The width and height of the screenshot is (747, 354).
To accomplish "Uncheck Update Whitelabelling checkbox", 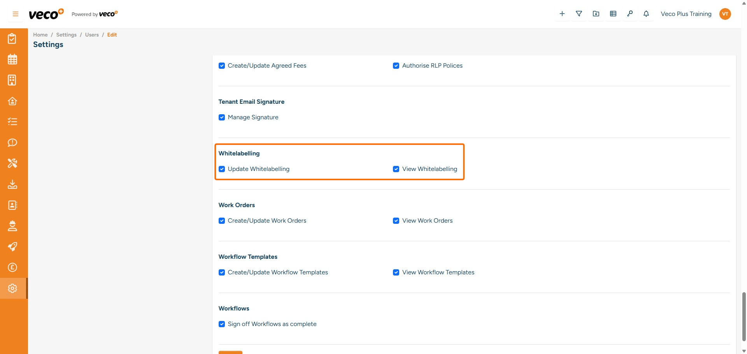I will click(x=222, y=169).
